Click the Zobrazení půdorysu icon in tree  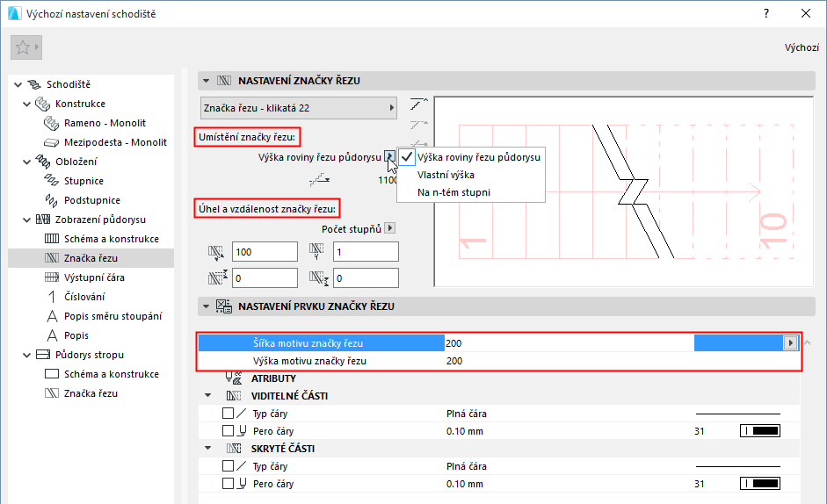(x=43, y=220)
